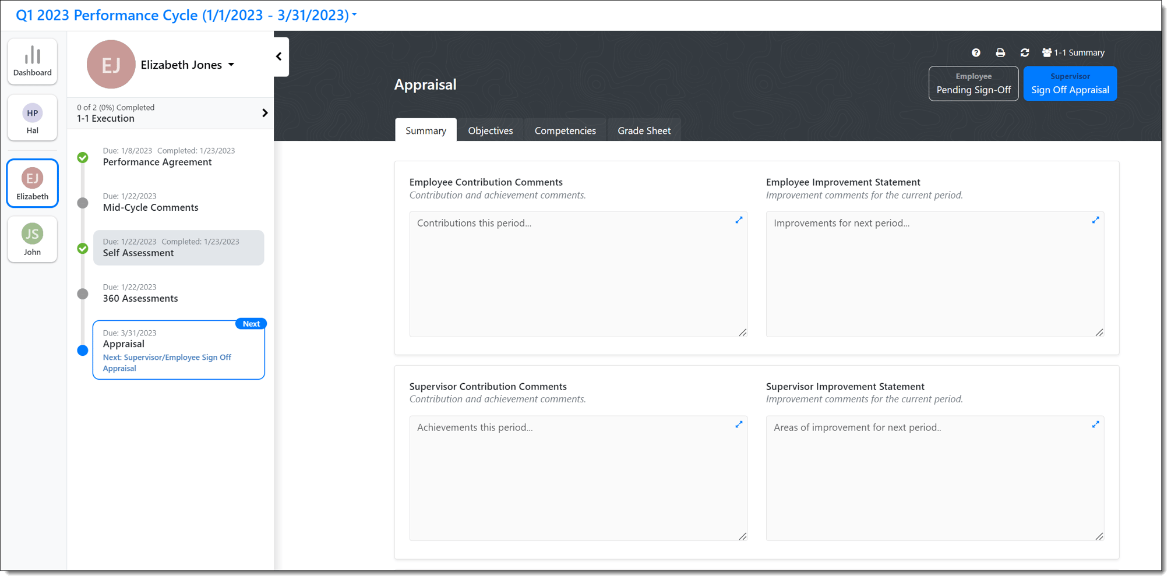This screenshot has width=1171, height=580.
Task: Click into Areas of improvement field
Action: point(934,478)
